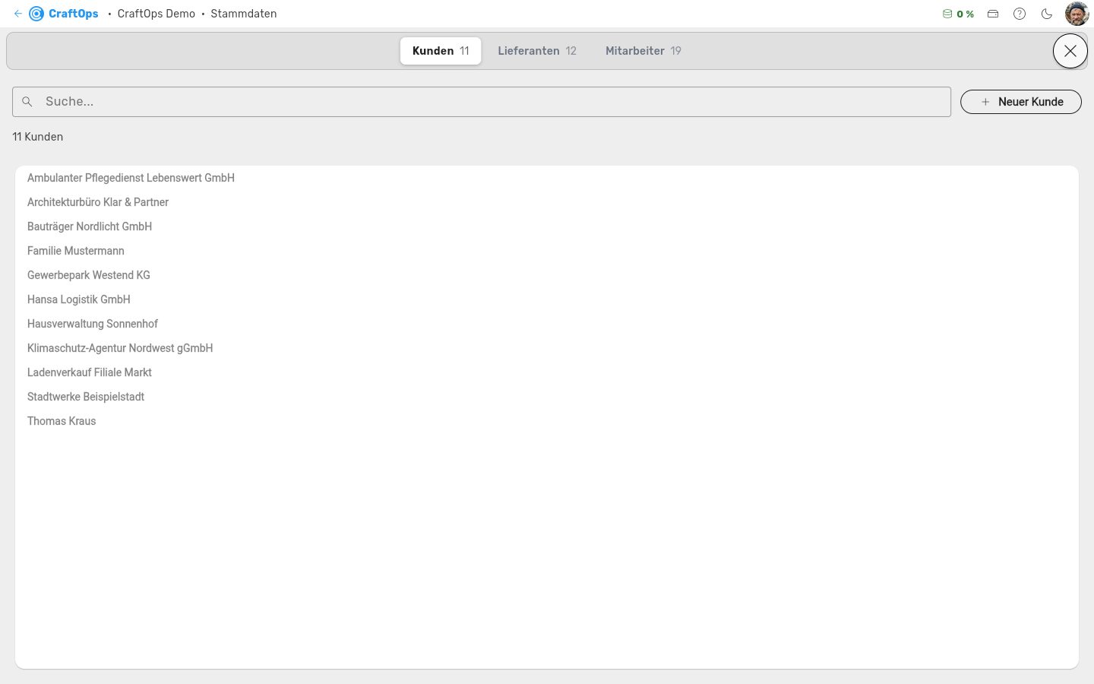Switch to the Mitarbeiter tab

point(643,51)
